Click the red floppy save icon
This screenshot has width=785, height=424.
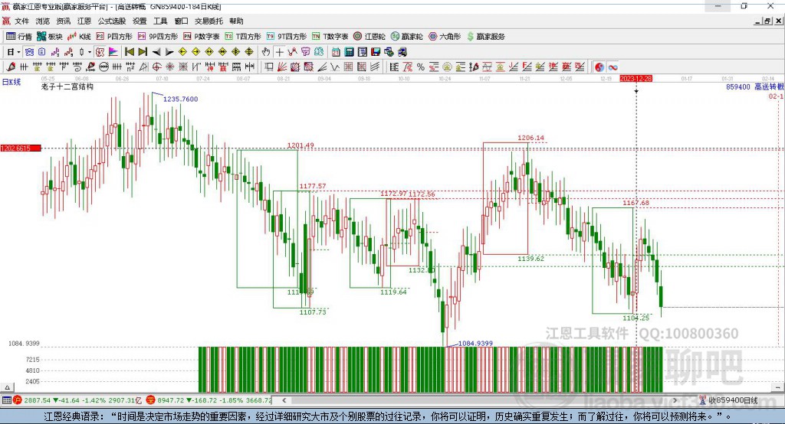point(375,52)
